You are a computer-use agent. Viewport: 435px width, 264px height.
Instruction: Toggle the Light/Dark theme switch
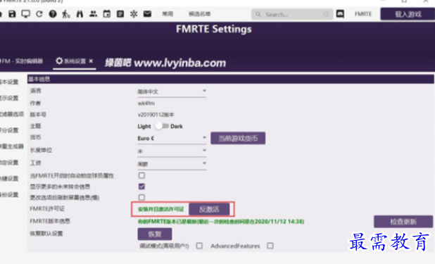click(x=161, y=126)
